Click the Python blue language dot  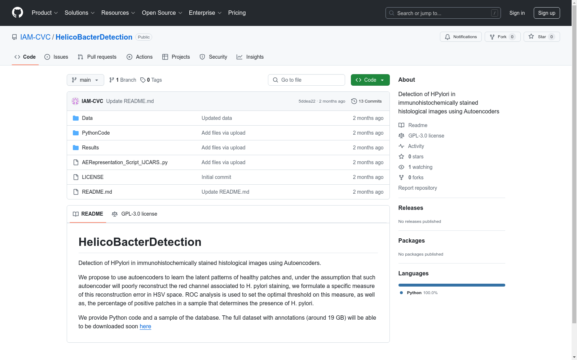[x=401, y=293]
